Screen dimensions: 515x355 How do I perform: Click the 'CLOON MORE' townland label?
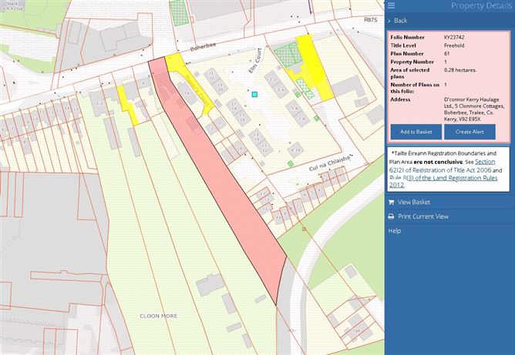click(158, 316)
